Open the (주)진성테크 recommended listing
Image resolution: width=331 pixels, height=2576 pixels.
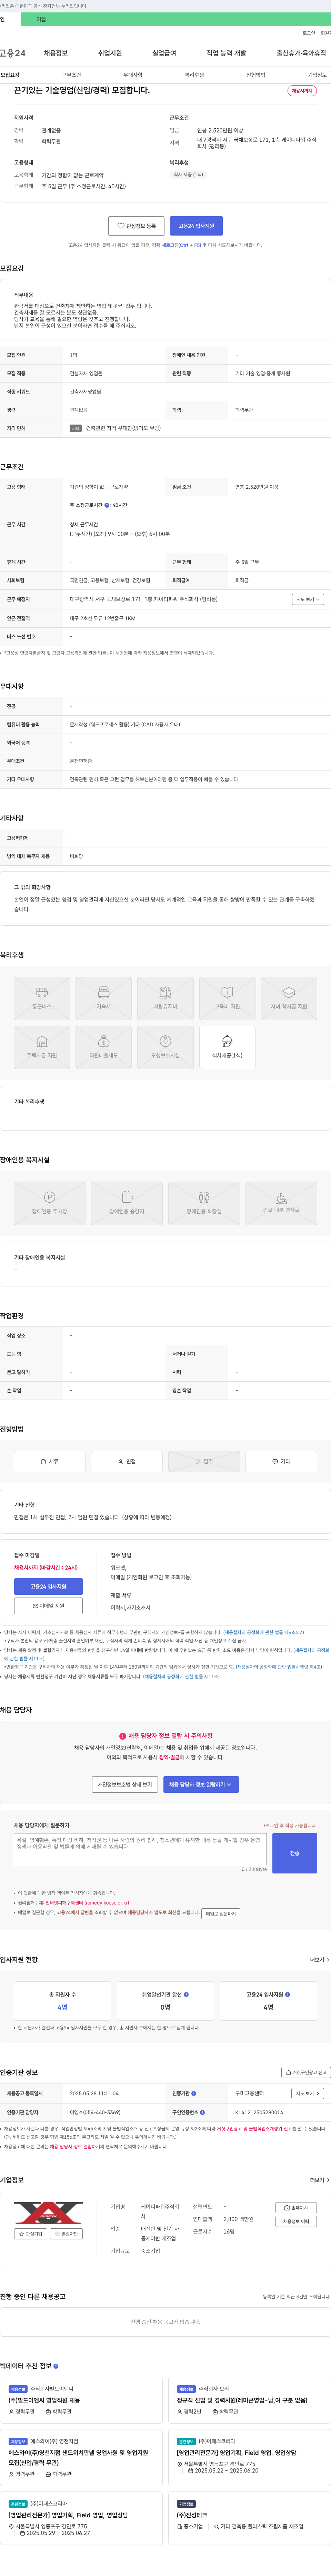(x=192, y=2515)
